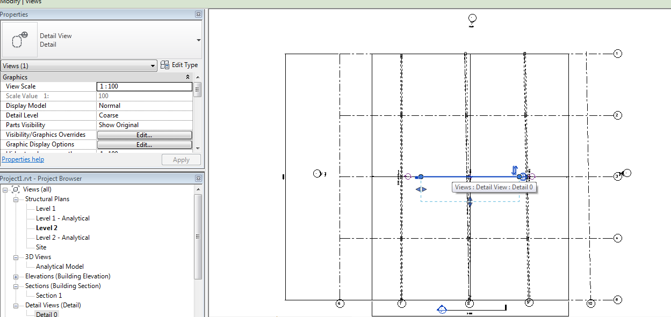Viewport: 671px width, 317px height.
Task: Click grid bubble number 4
Action: [618, 238]
